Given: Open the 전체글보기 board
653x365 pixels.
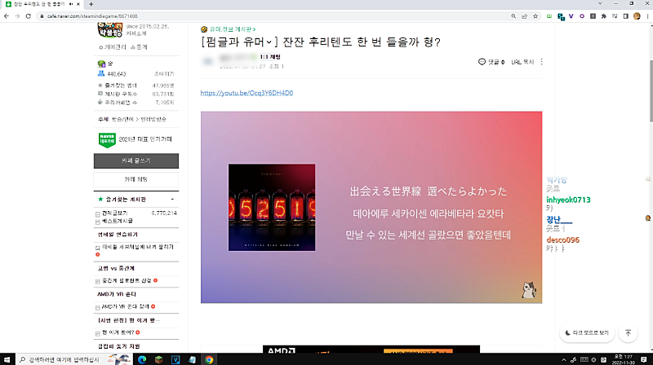Looking at the screenshot, I should click(x=115, y=213).
